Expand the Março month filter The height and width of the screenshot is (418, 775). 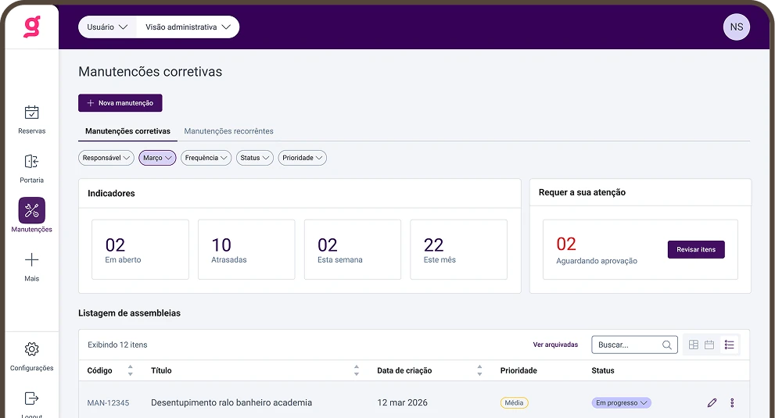[157, 158]
